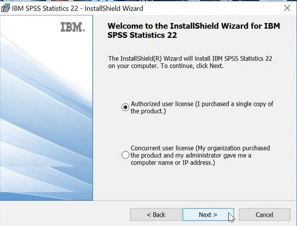The height and width of the screenshot is (226, 297).
Task: Click the white area left of the IBM logo
Action: pyautogui.click(x=30, y=26)
